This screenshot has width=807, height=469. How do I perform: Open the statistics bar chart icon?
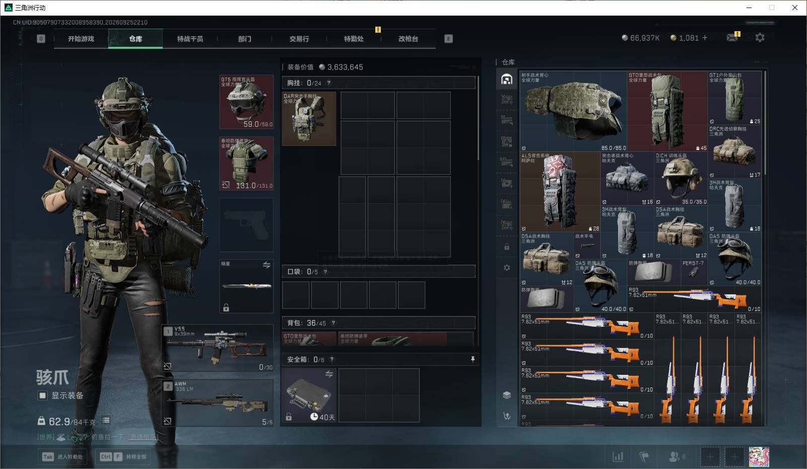pos(618,456)
